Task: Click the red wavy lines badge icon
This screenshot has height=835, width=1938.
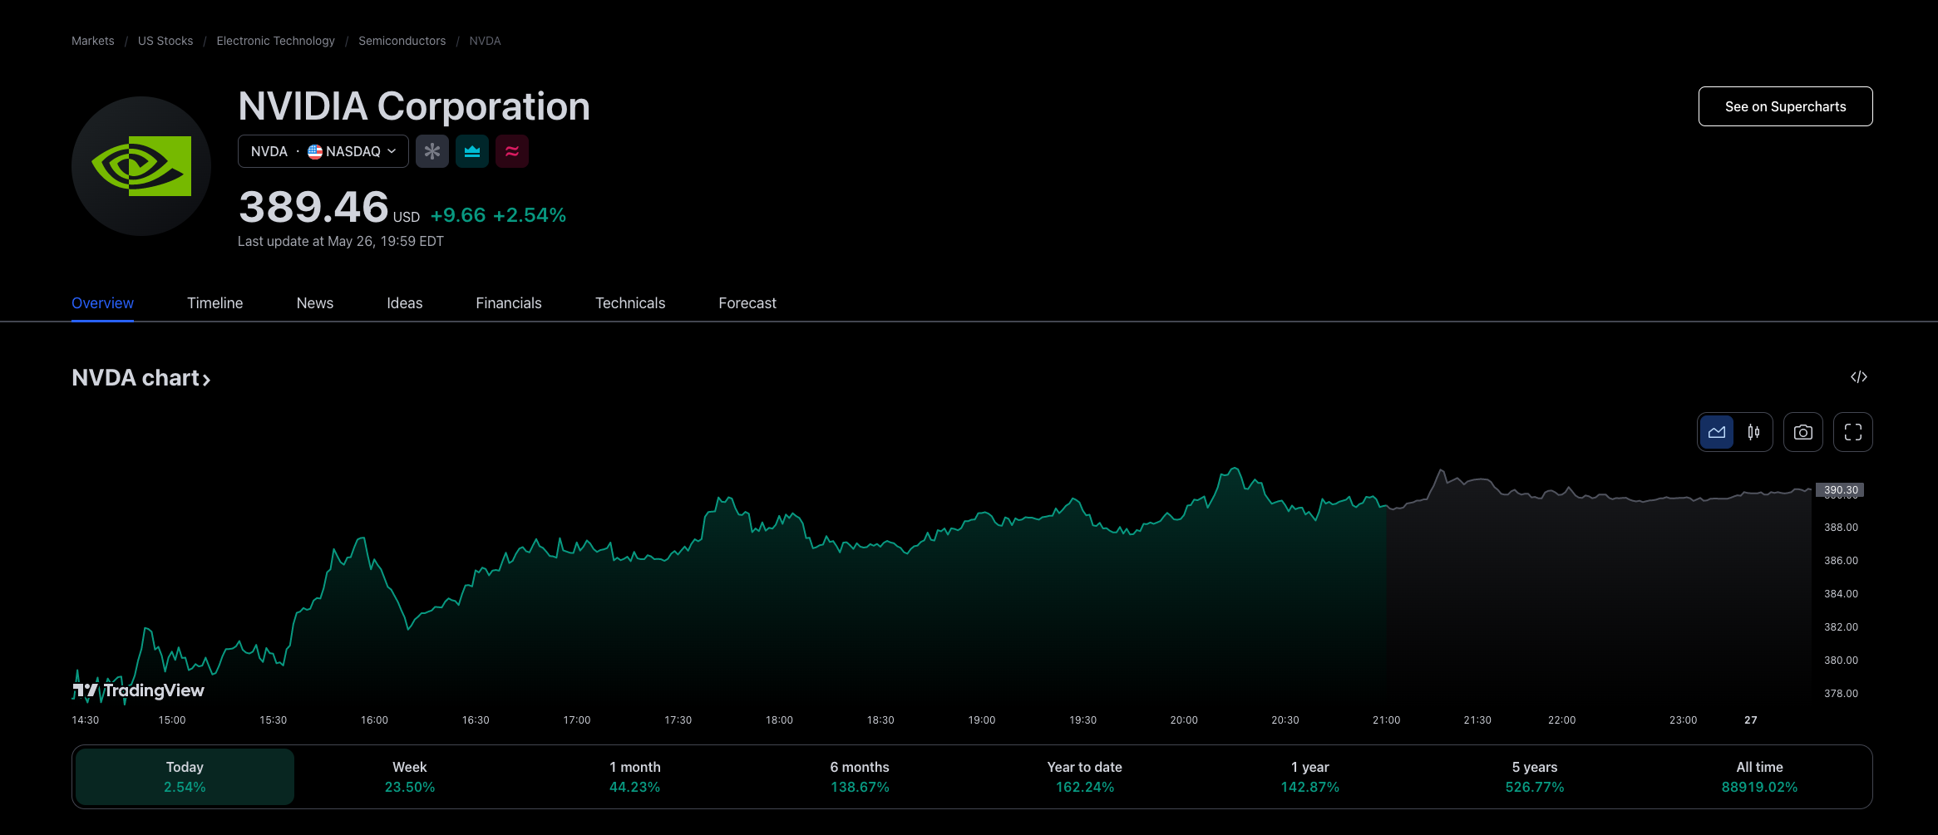Action: (512, 151)
